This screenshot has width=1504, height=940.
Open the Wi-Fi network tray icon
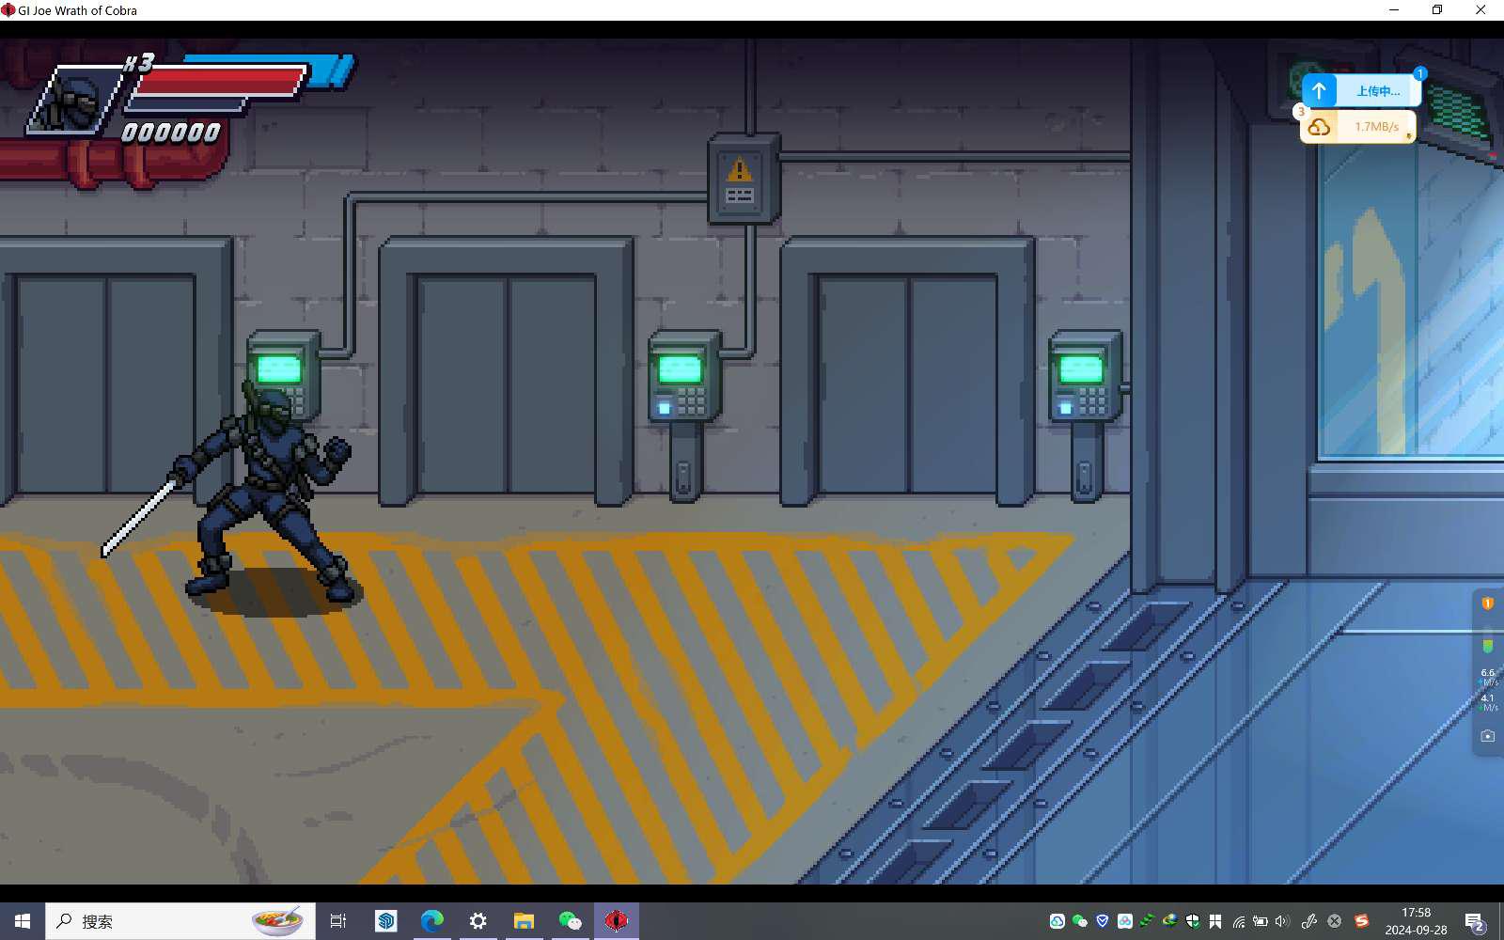1238,921
